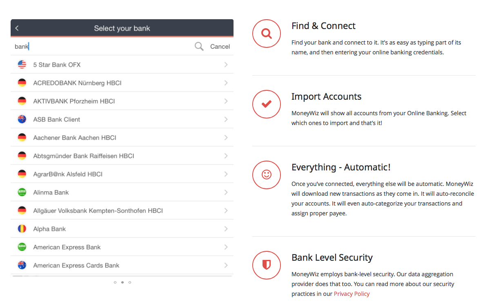The image size is (485, 302).
Task: Select the middle carousel page dot
Action: click(122, 282)
